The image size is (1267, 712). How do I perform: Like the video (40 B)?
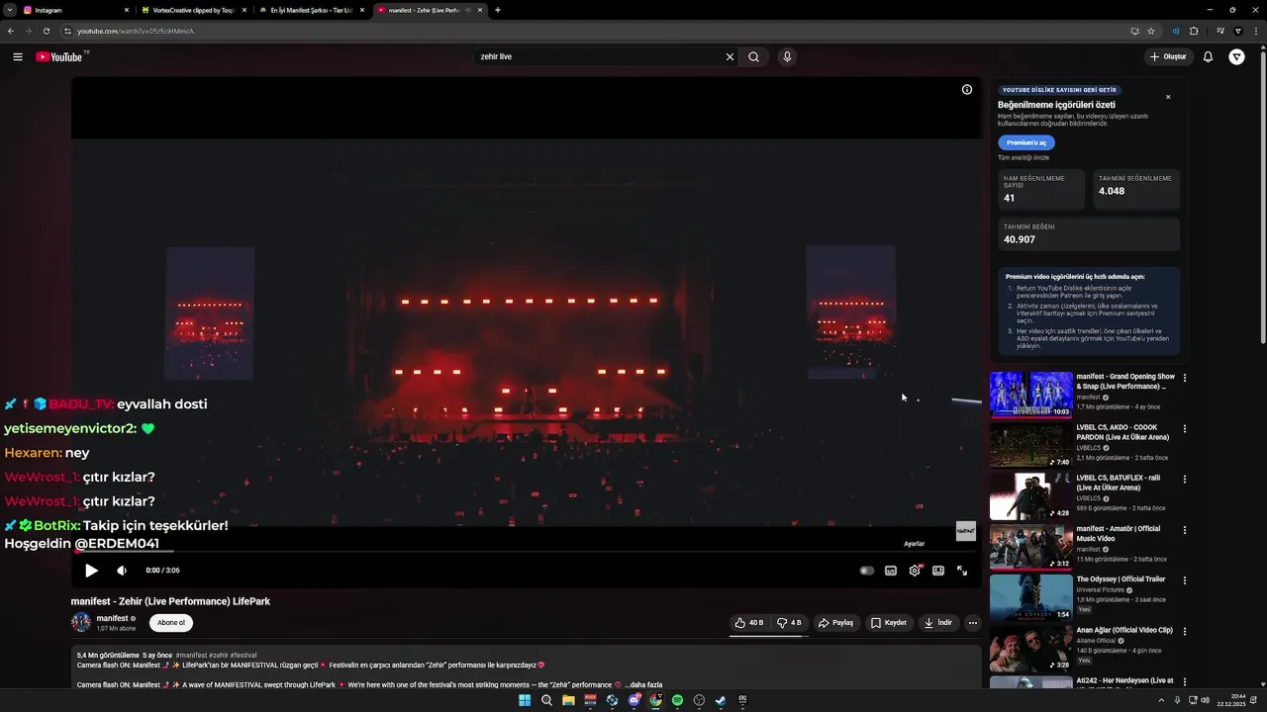[x=748, y=623]
